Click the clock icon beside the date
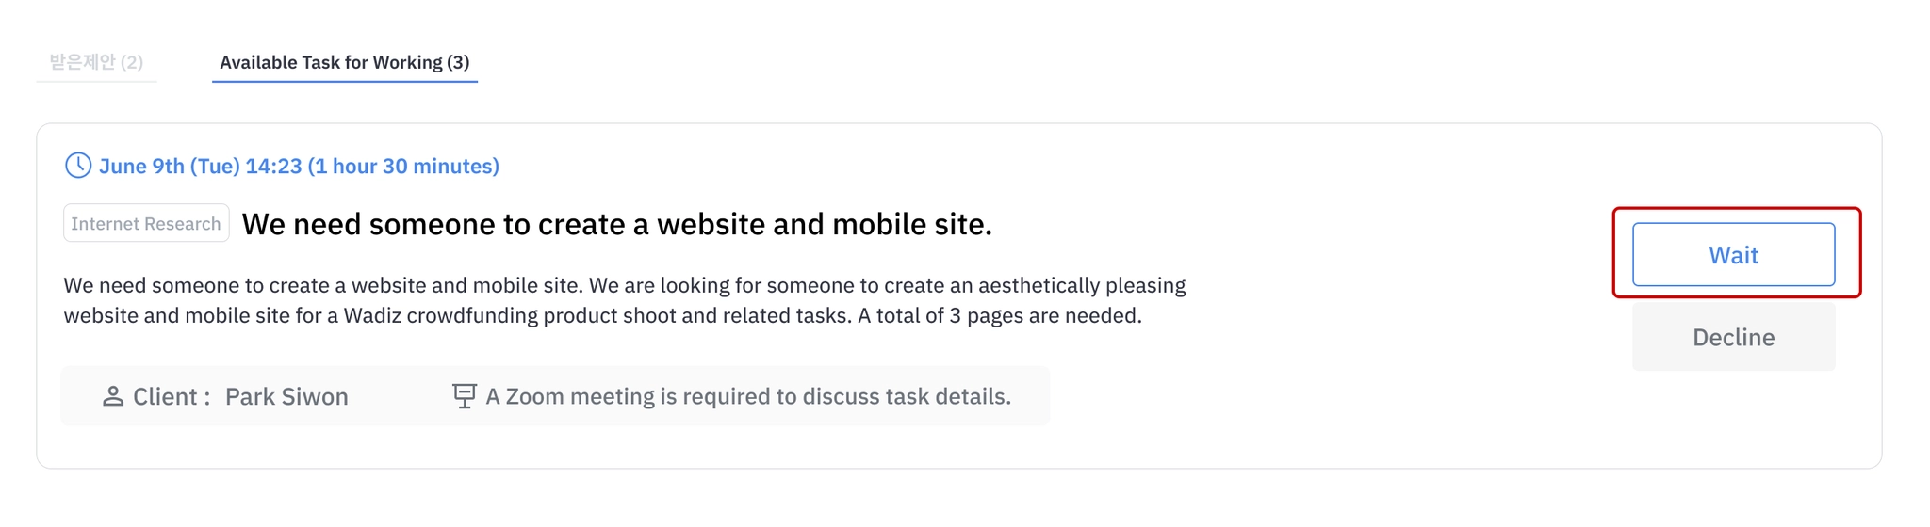Image resolution: width=1930 pixels, height=527 pixels. (x=78, y=166)
